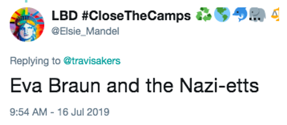Image resolution: width=287 pixels, height=125 pixels.
Task: Click the thread connector line above avatar
Action: click(x=27, y=1)
